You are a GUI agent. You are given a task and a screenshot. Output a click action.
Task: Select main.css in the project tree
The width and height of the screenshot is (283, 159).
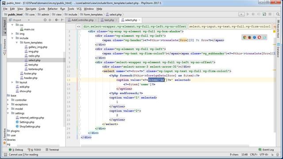pos(27,30)
